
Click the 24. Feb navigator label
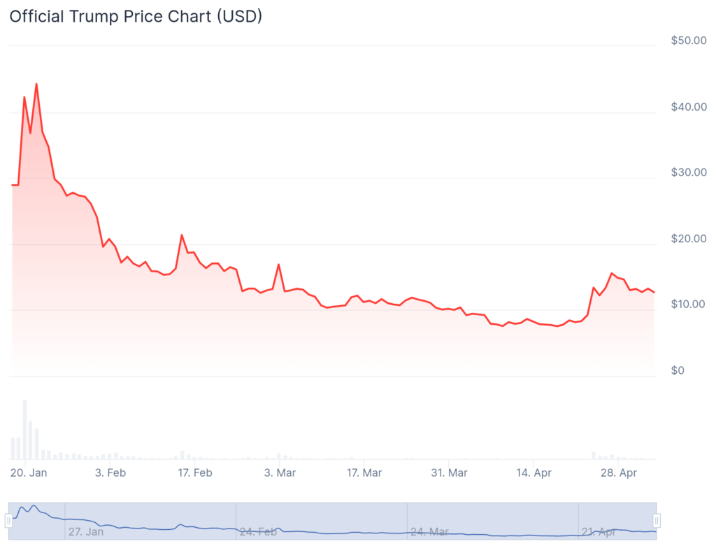259,531
